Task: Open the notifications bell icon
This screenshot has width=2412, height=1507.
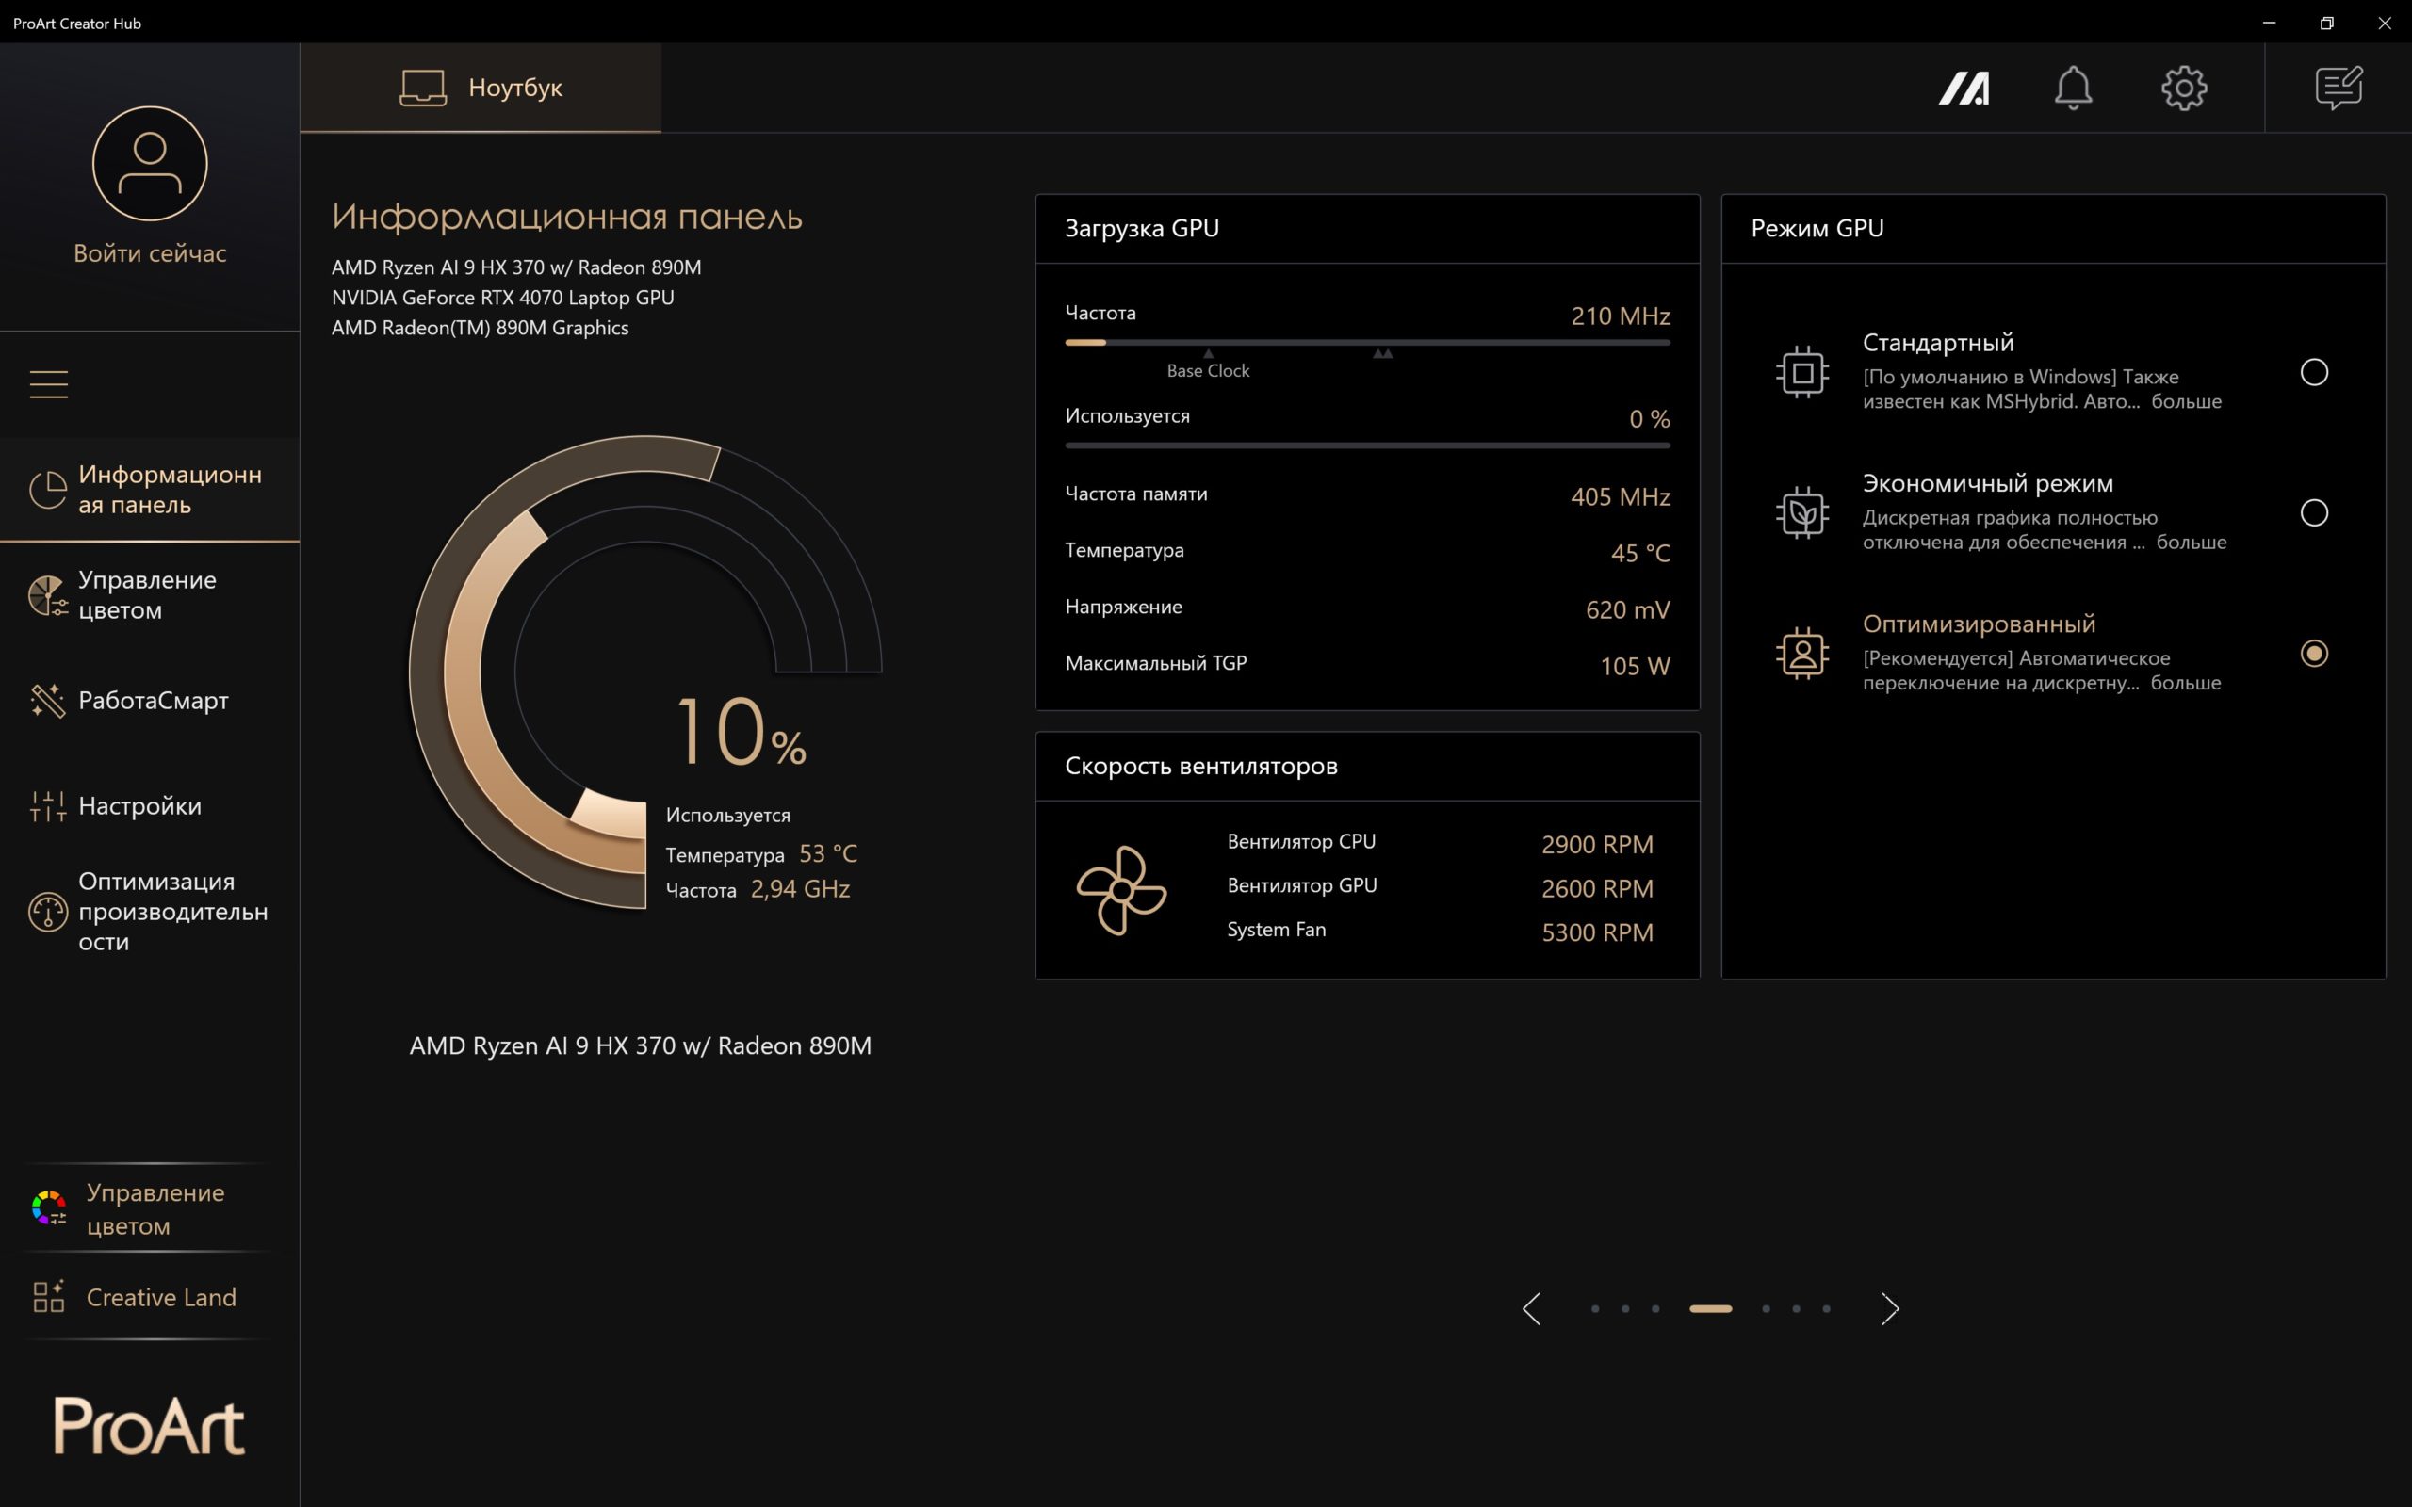Action: pyautogui.click(x=2073, y=88)
